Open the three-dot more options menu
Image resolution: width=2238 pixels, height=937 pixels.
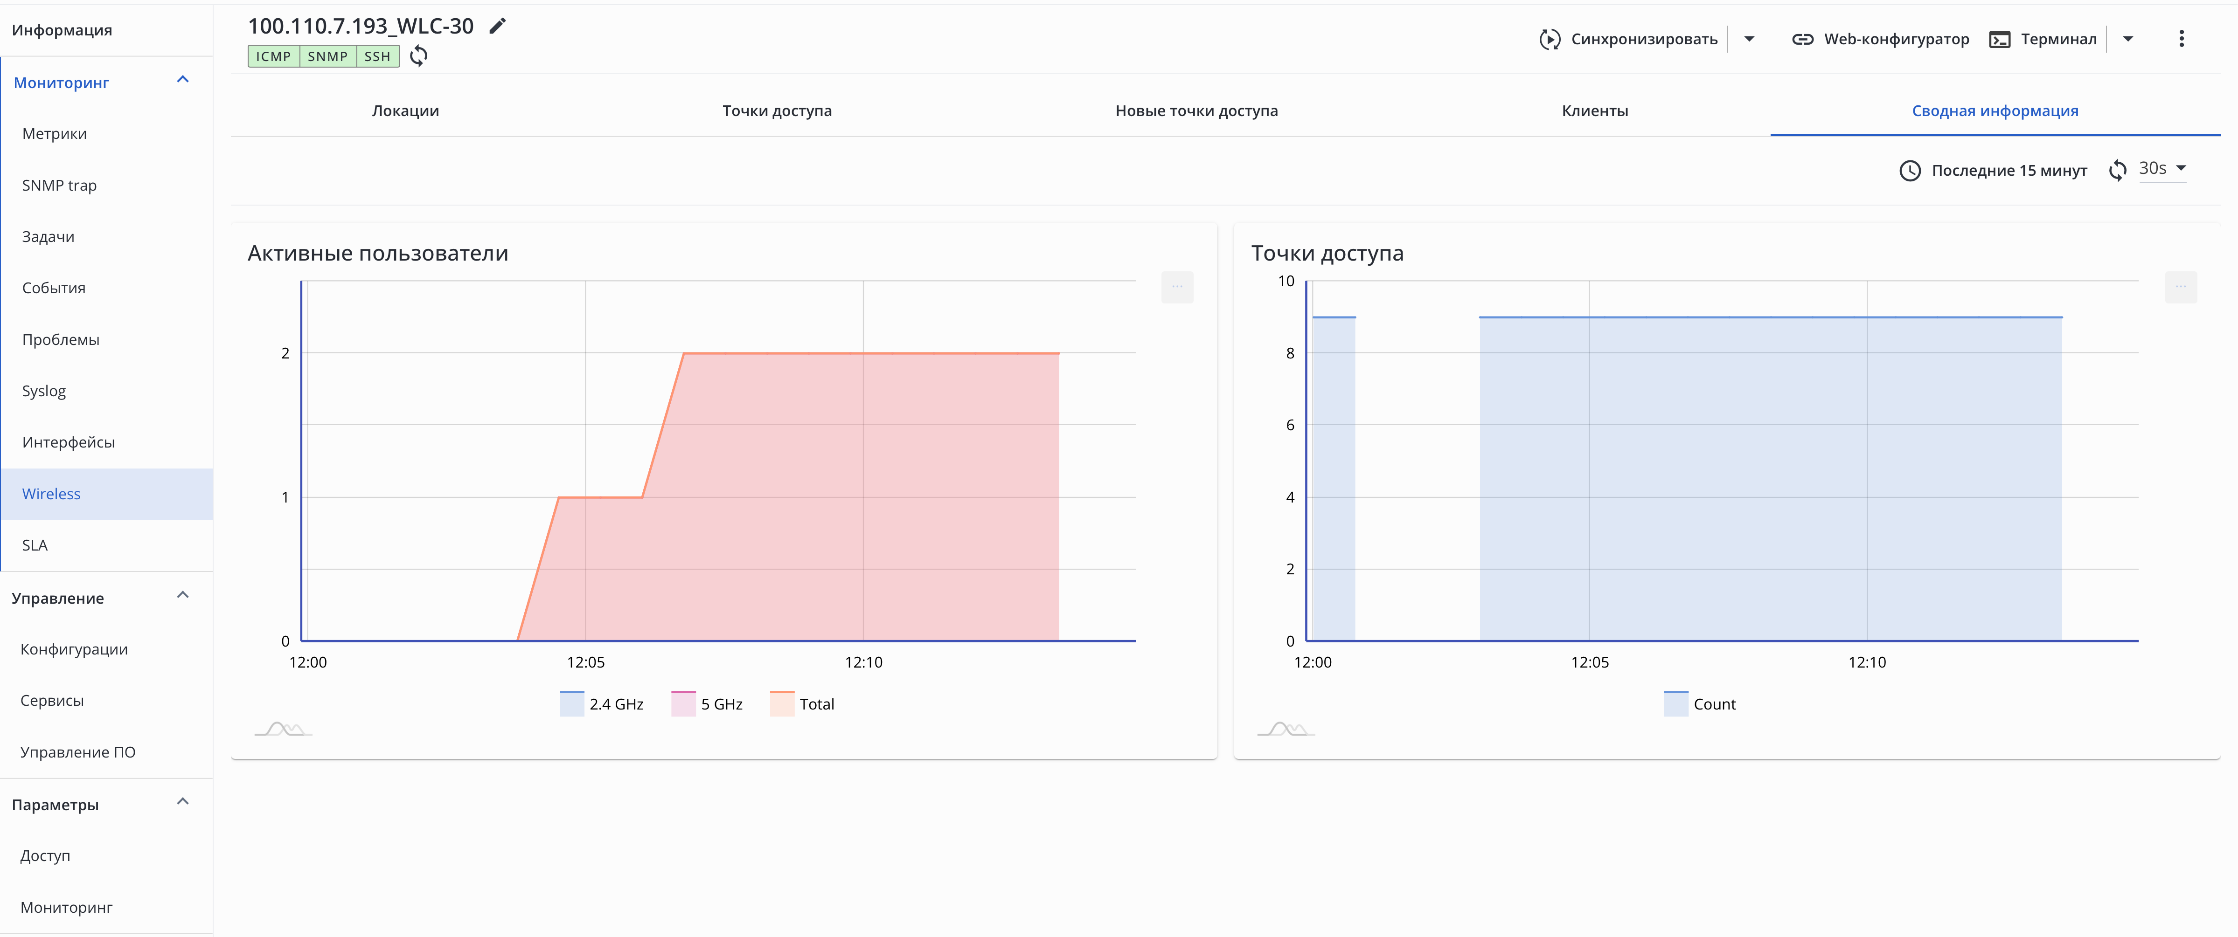pos(2181,39)
